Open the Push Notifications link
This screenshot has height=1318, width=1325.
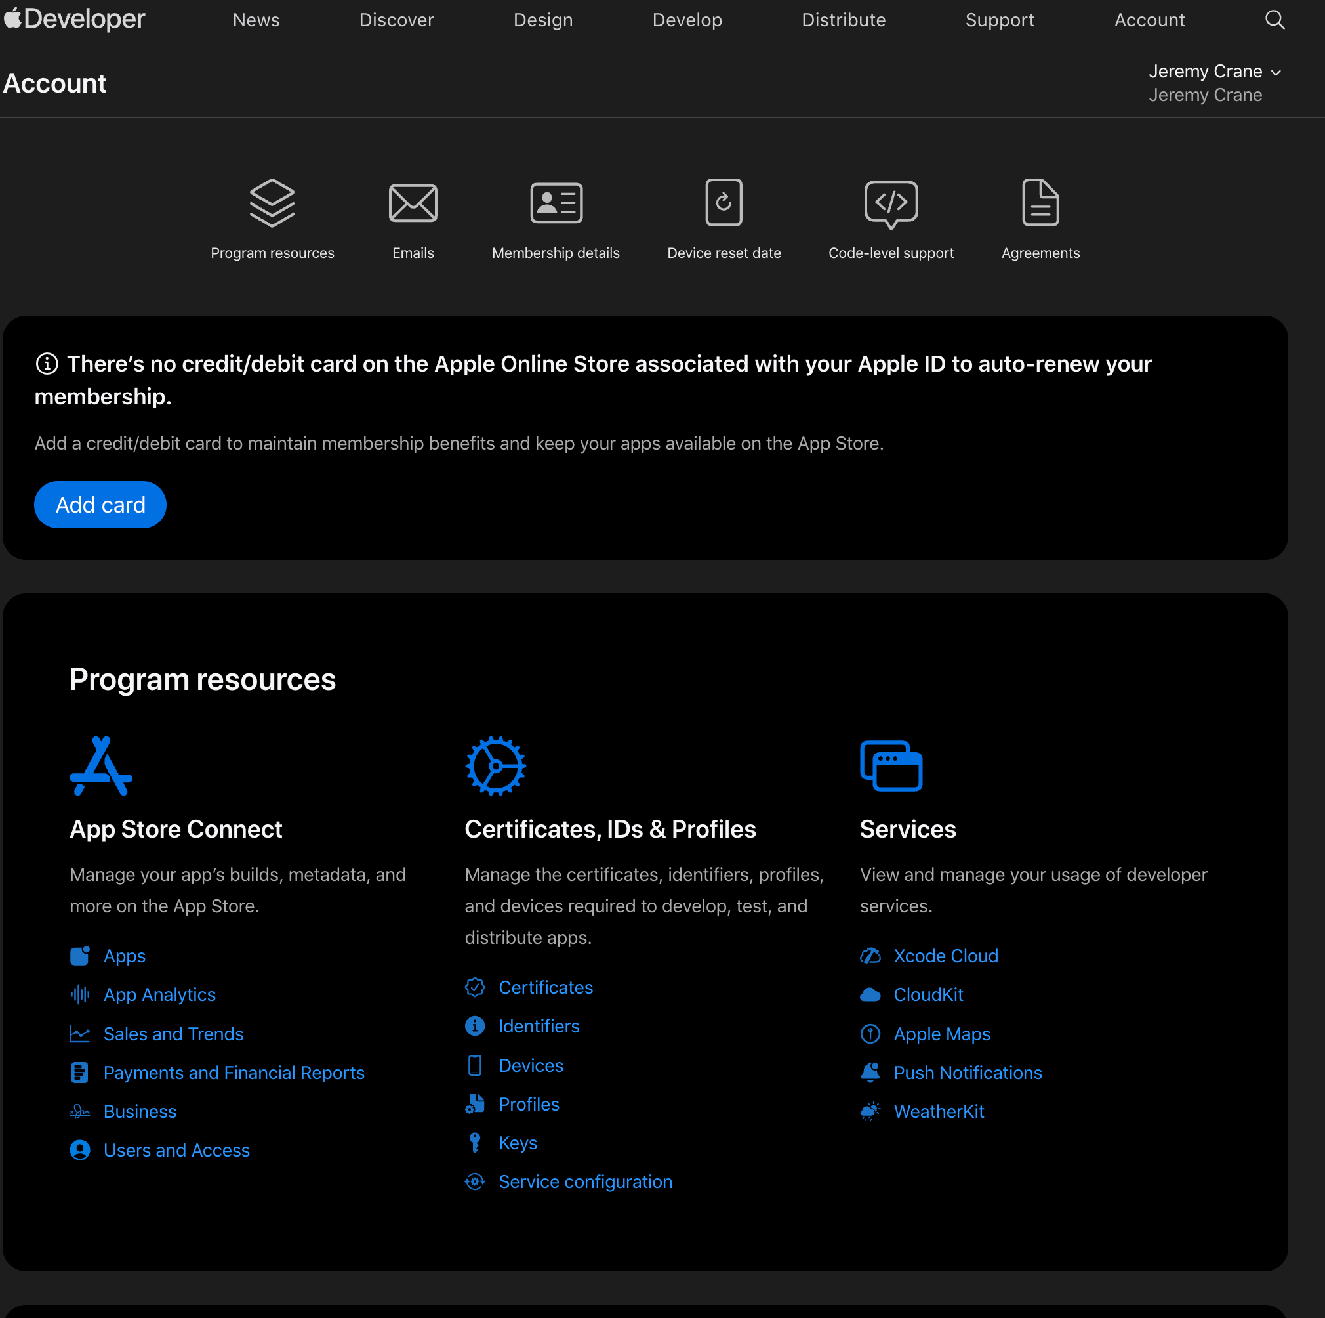click(968, 1073)
